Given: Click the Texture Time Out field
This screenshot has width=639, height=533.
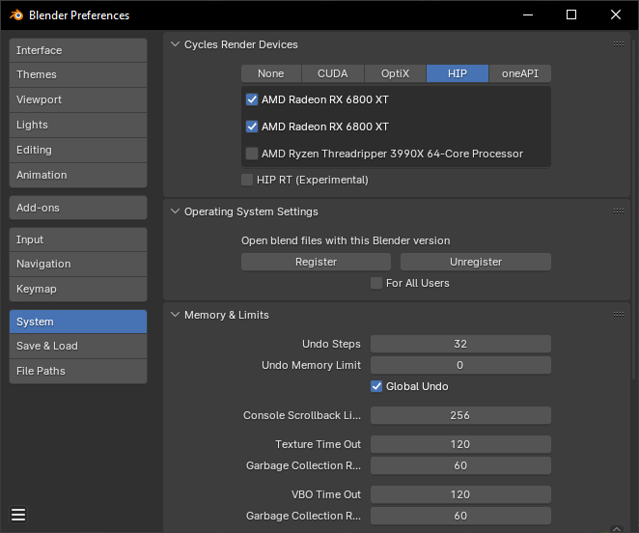Looking at the screenshot, I should (x=460, y=444).
